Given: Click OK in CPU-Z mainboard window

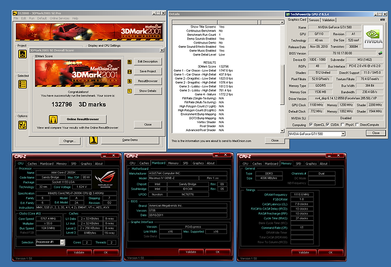Looking at the screenshot, I should coord(218,252).
